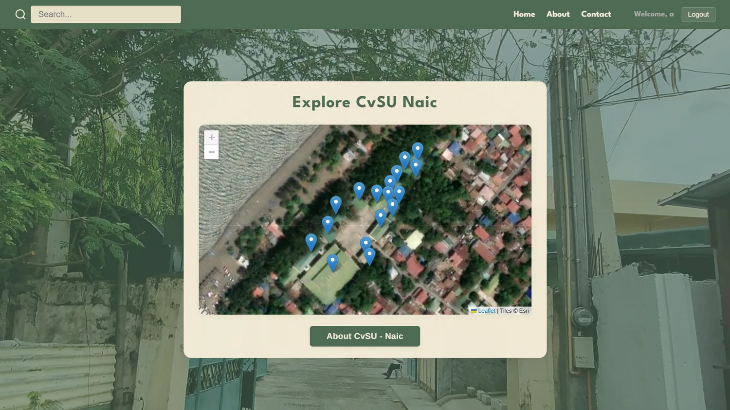Focus the Search input field
The height and width of the screenshot is (410, 730).
click(106, 15)
